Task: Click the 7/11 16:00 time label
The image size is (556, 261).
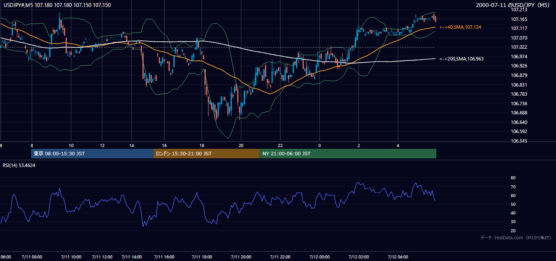Action: tap(164, 257)
